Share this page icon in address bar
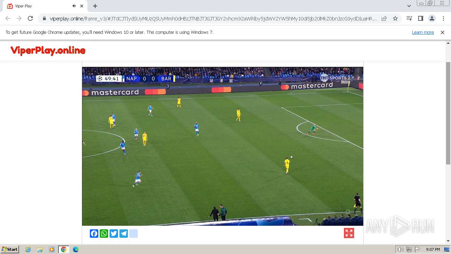This screenshot has width=451, height=254. coord(384,18)
